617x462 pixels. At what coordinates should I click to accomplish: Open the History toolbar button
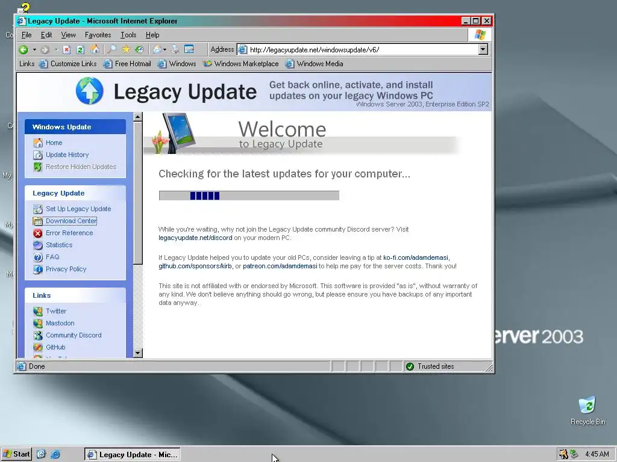point(139,49)
